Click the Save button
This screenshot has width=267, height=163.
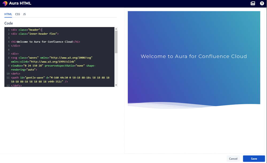tap(254, 158)
